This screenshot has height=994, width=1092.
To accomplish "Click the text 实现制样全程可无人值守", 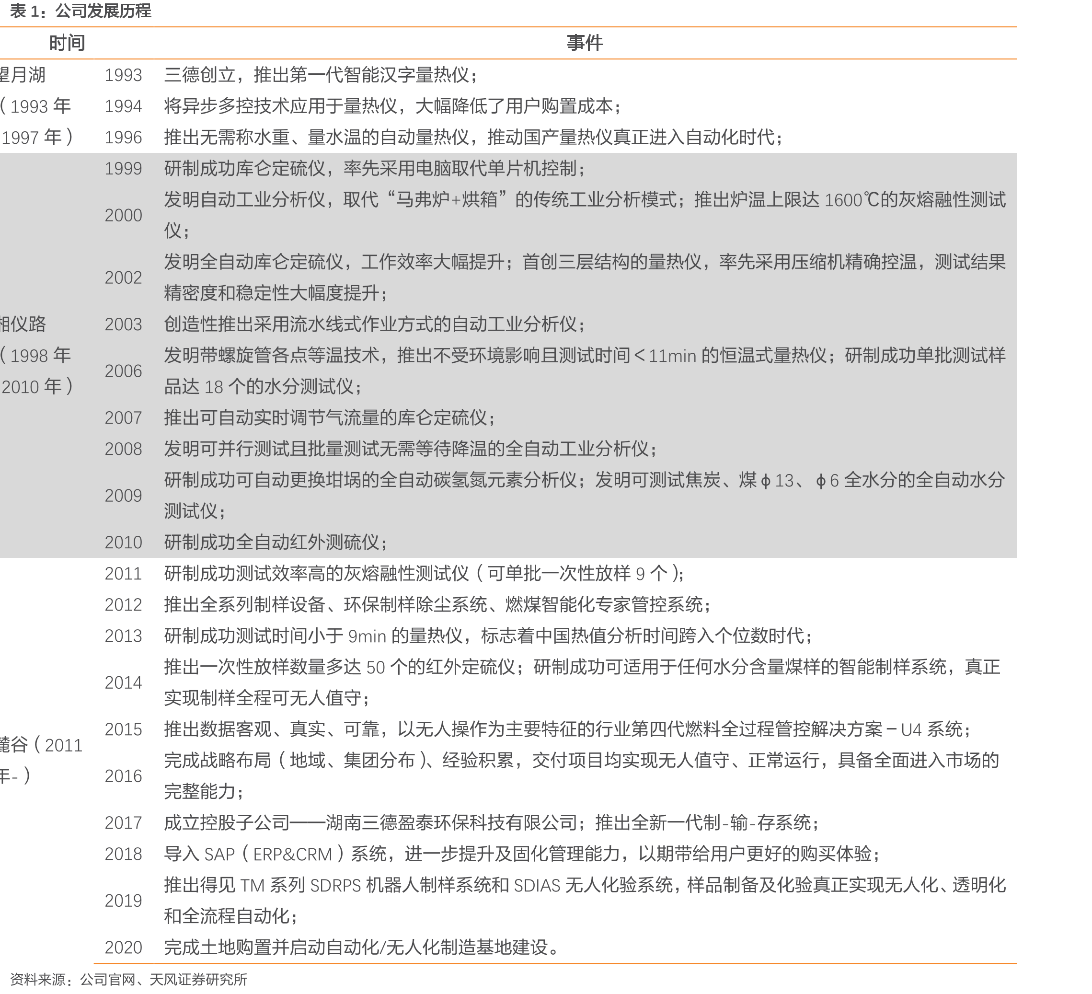I will (262, 698).
